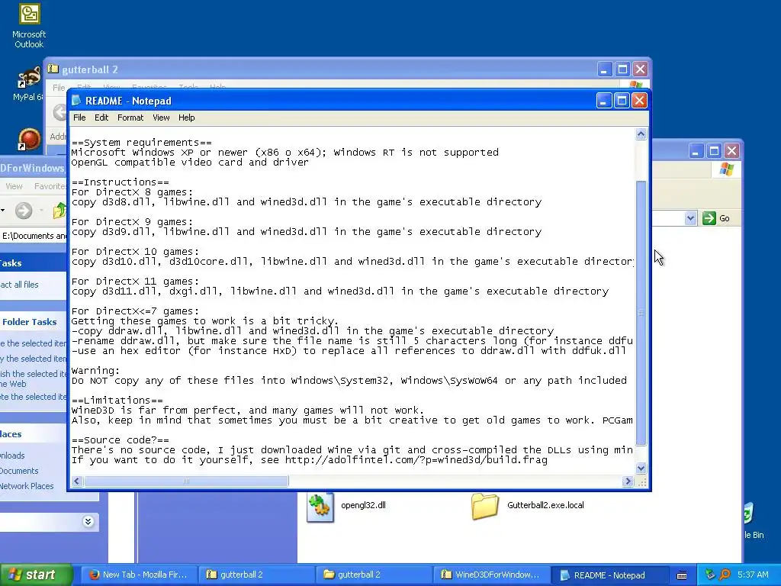Click the Up folder icon in WineD3DForWindows window

coord(59,211)
